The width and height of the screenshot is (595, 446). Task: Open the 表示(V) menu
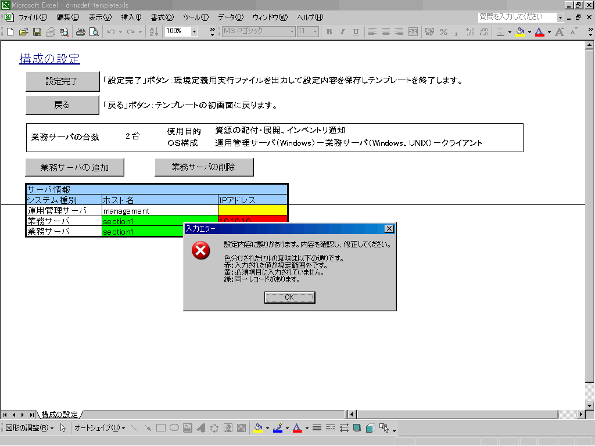click(x=100, y=17)
